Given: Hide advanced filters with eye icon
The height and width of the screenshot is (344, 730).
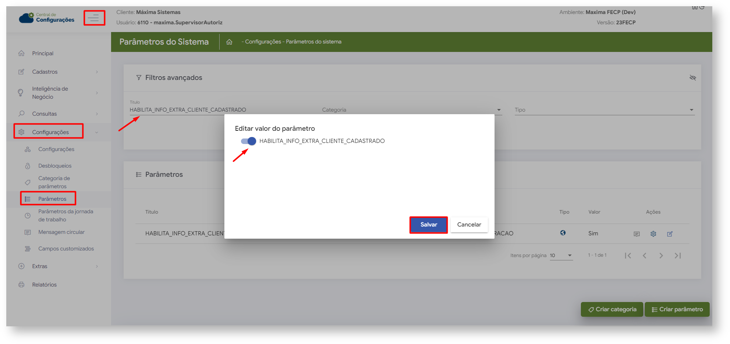Looking at the screenshot, I should (692, 78).
